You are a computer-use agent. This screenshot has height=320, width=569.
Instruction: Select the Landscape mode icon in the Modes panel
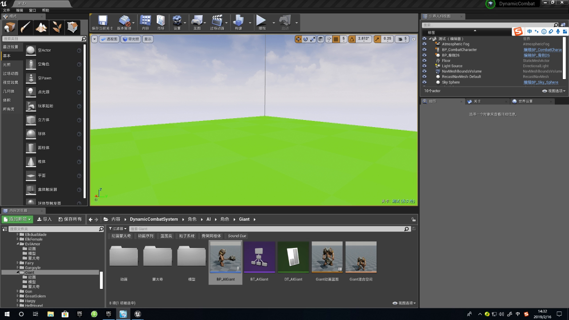tap(41, 28)
